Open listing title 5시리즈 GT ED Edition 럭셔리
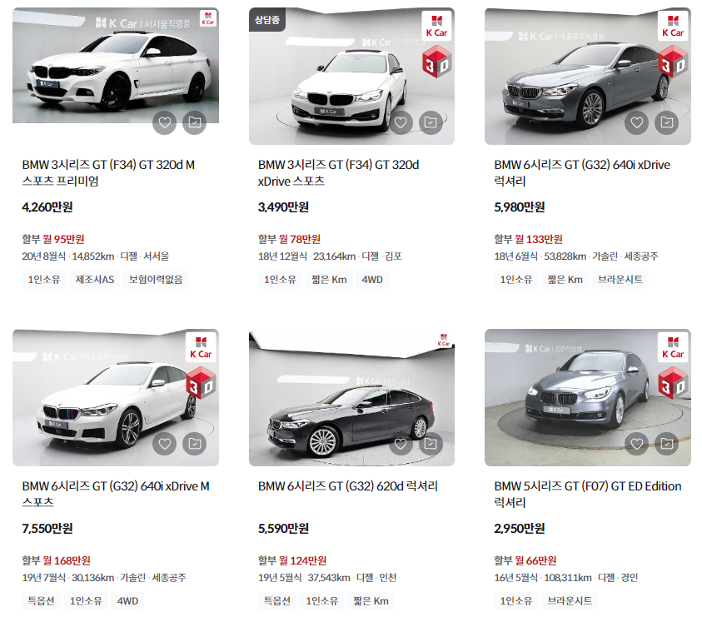The width and height of the screenshot is (702, 617). (588, 495)
